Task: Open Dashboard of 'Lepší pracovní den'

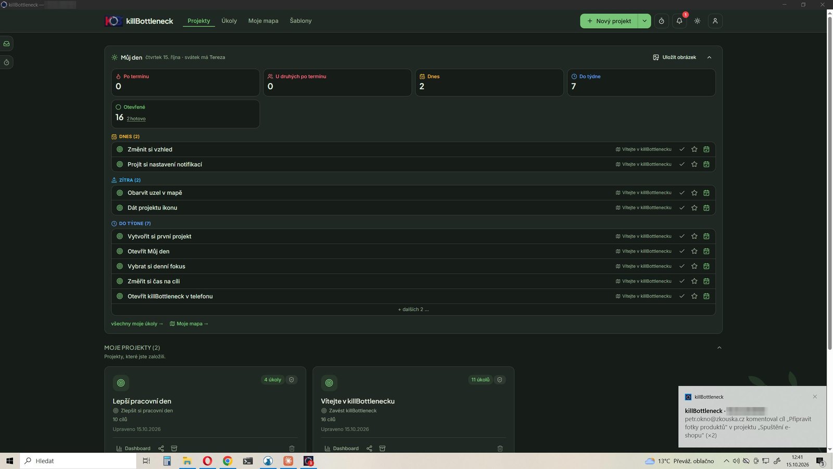Action: tap(133, 449)
